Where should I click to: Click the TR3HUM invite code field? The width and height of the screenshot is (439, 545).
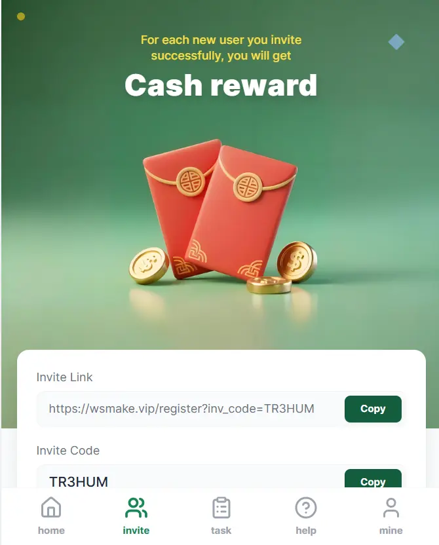click(190, 477)
